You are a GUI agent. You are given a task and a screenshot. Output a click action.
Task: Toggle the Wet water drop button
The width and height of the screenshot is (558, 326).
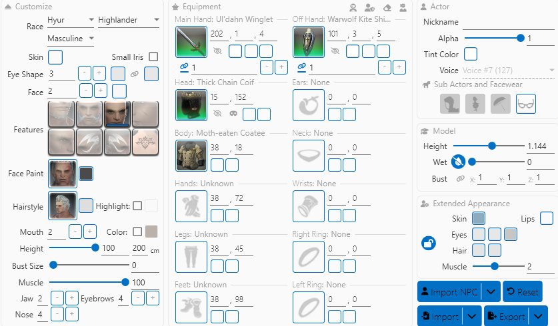tap(459, 162)
